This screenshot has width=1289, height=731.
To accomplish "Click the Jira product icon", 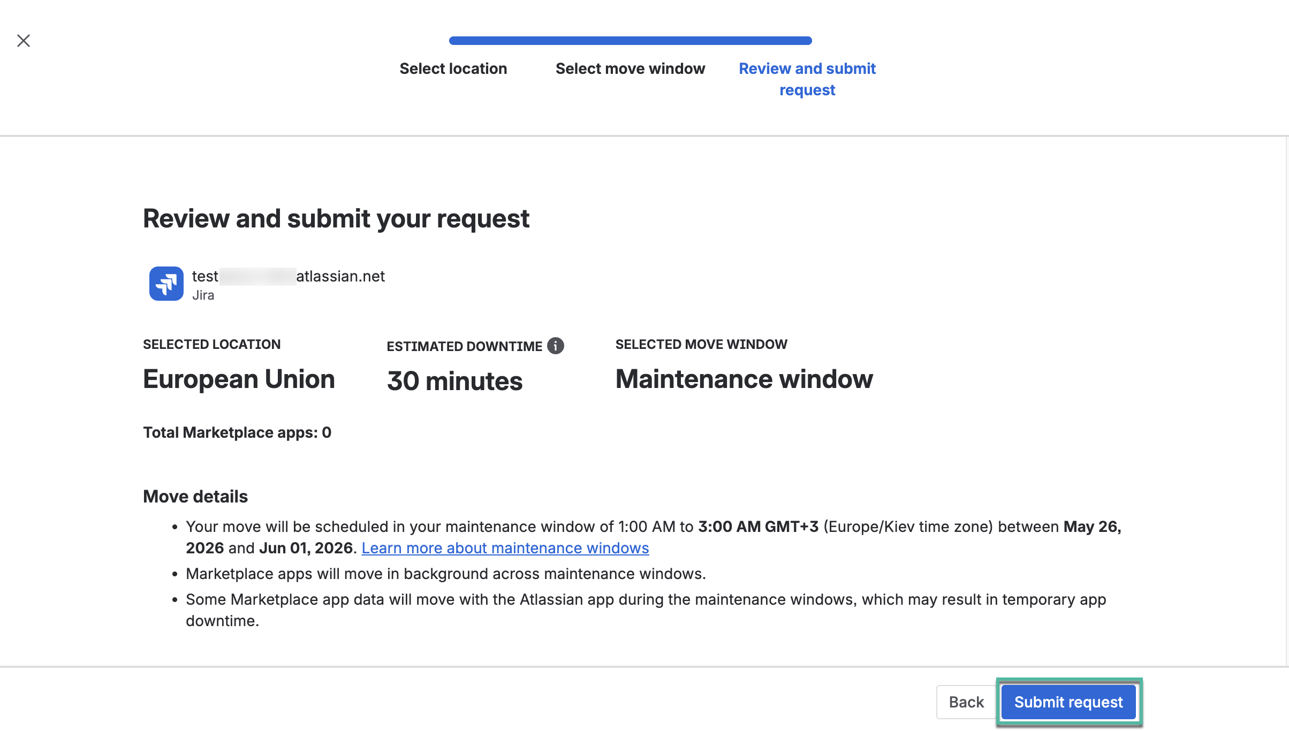I will pyautogui.click(x=166, y=284).
